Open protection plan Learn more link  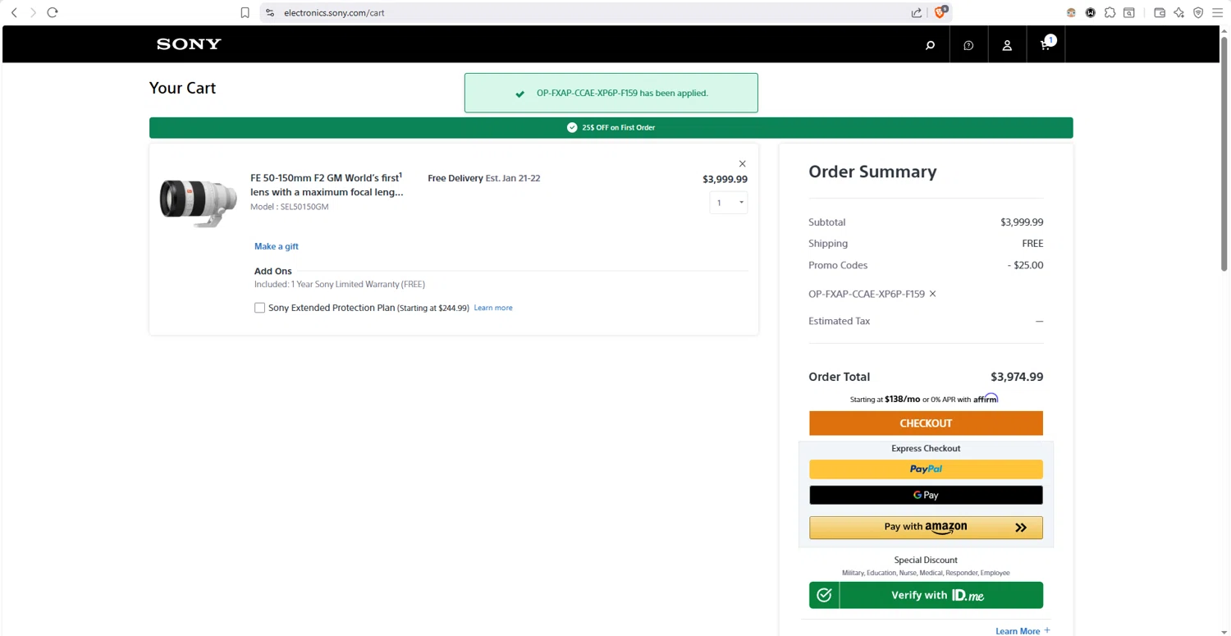tap(493, 308)
